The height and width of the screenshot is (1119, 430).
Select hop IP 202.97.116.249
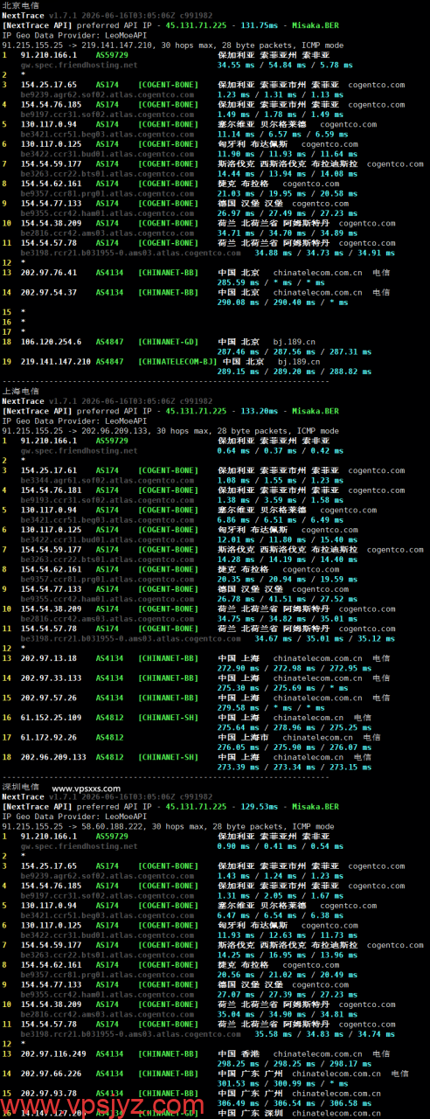click(52, 1053)
